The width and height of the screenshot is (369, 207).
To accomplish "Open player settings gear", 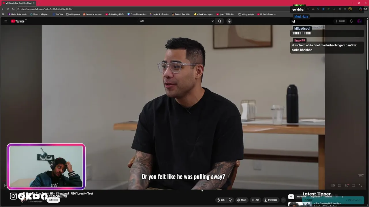I will pyautogui.click(x=347, y=185).
